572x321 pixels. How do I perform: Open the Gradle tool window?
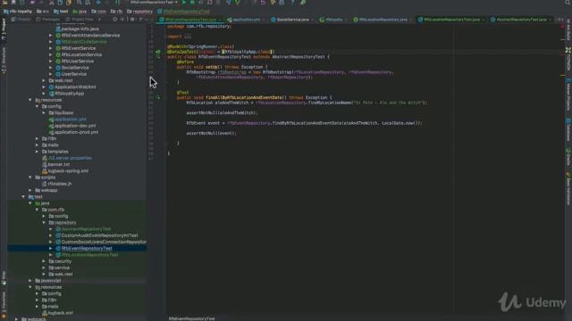point(568,157)
